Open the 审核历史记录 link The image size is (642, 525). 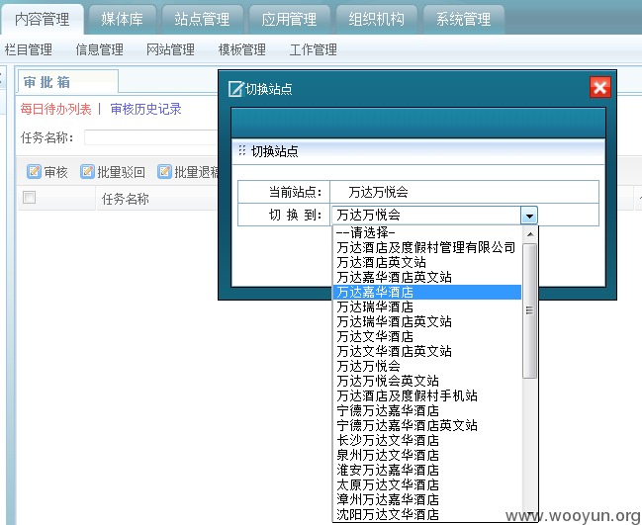click(145, 109)
